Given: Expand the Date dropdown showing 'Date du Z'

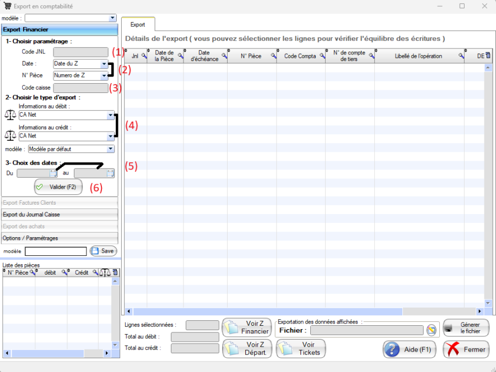Looking at the screenshot, I should tap(104, 64).
